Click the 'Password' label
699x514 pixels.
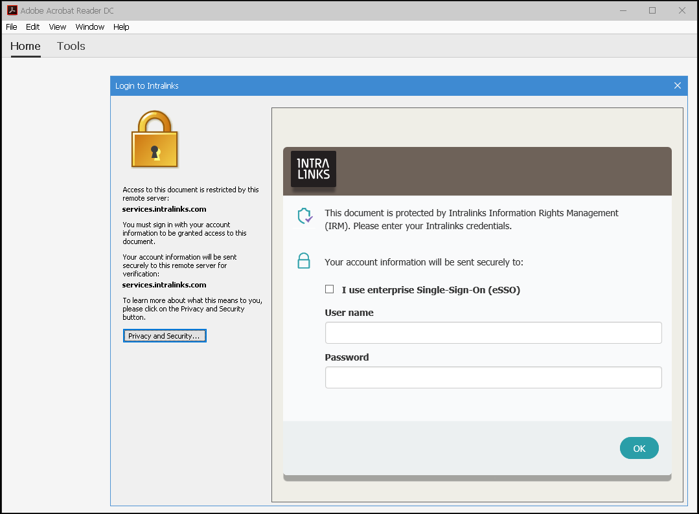(x=347, y=357)
